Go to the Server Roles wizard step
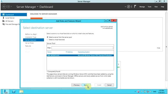Image resolution: width=168 pixels, height=94 pixels. point(29,43)
